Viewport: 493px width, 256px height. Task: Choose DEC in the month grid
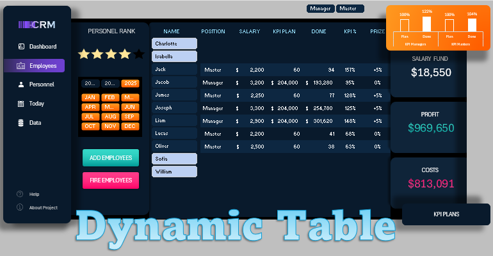point(130,126)
